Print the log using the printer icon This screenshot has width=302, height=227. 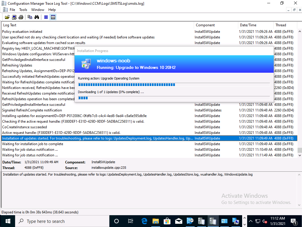click(21, 17)
